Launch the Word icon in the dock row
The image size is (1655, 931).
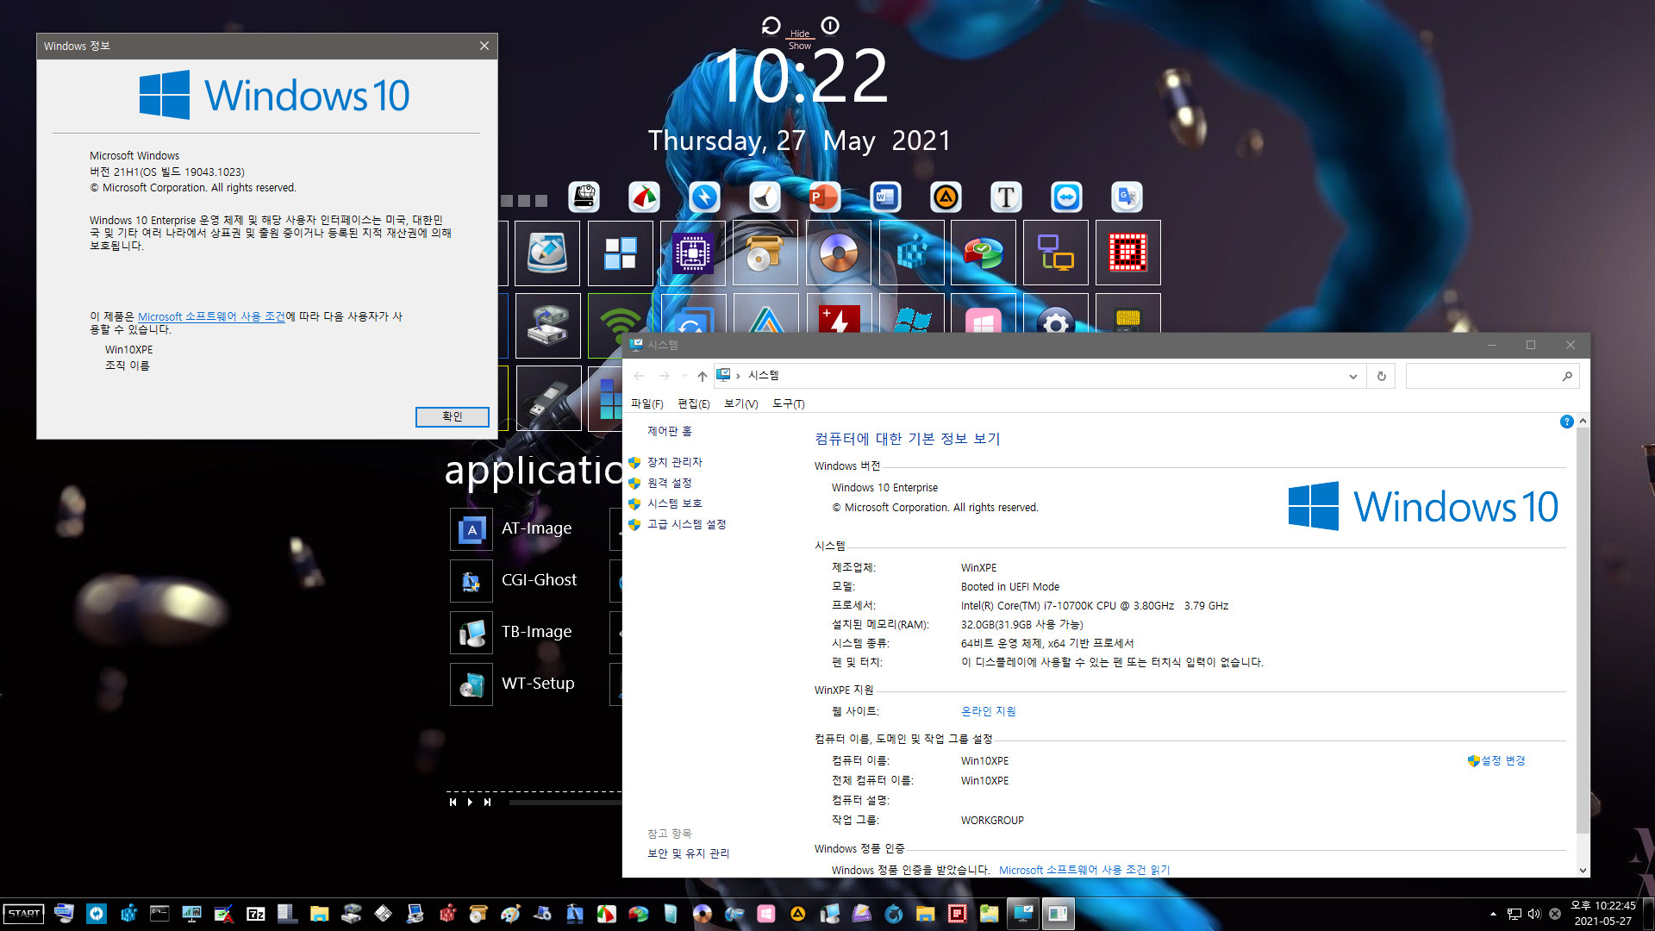pyautogui.click(x=885, y=197)
